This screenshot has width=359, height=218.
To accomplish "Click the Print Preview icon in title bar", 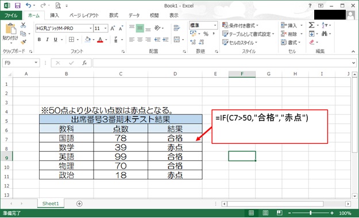I will coord(59,6).
